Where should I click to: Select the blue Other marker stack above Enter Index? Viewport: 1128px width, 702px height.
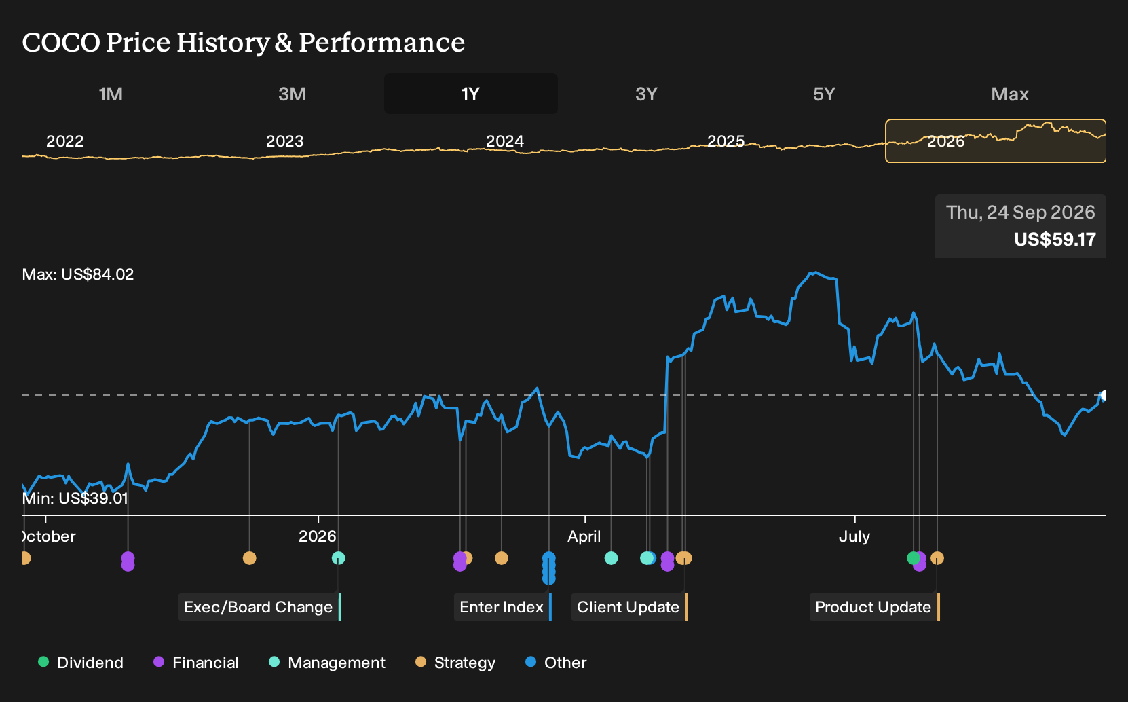pos(549,568)
